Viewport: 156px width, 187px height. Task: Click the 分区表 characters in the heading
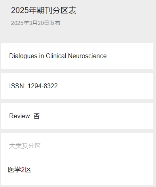tap(65, 10)
